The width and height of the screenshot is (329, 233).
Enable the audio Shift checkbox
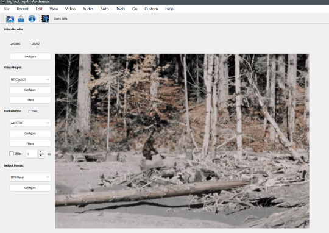point(12,154)
